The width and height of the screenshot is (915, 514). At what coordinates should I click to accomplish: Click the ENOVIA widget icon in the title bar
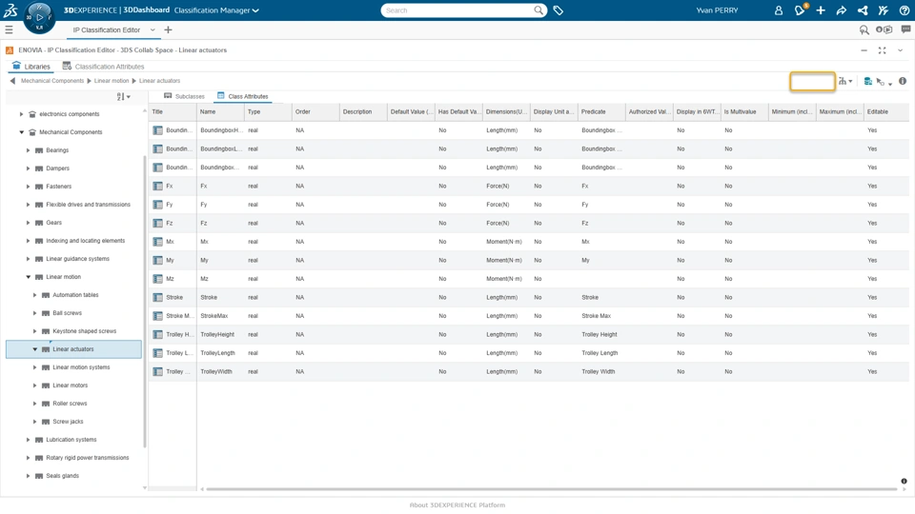10,50
